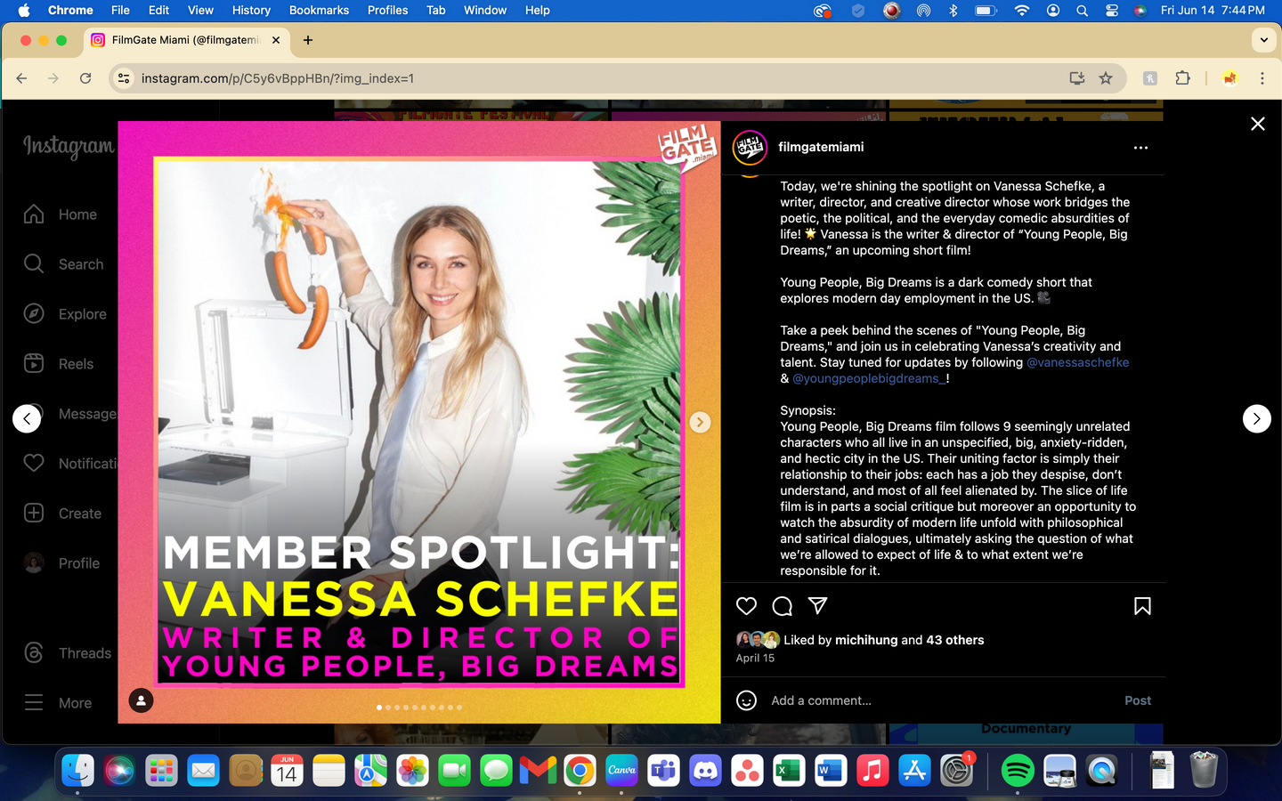Go to the next post arrow
The image size is (1282, 801).
pyautogui.click(x=1256, y=418)
